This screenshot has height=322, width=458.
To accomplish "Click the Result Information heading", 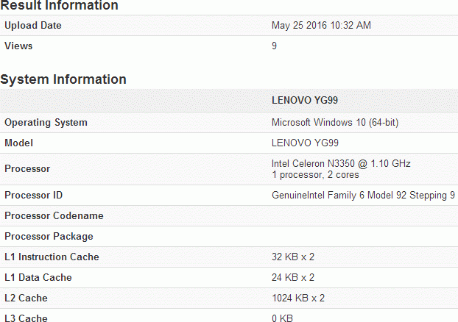I will click(59, 6).
